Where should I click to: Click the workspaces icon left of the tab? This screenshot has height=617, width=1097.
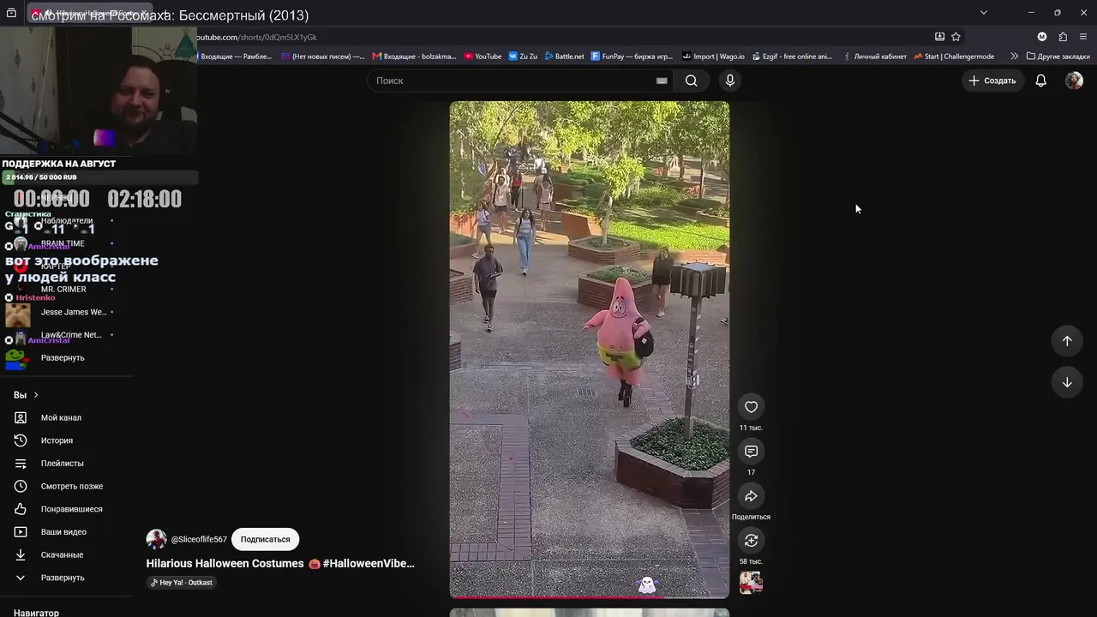pyautogui.click(x=11, y=13)
